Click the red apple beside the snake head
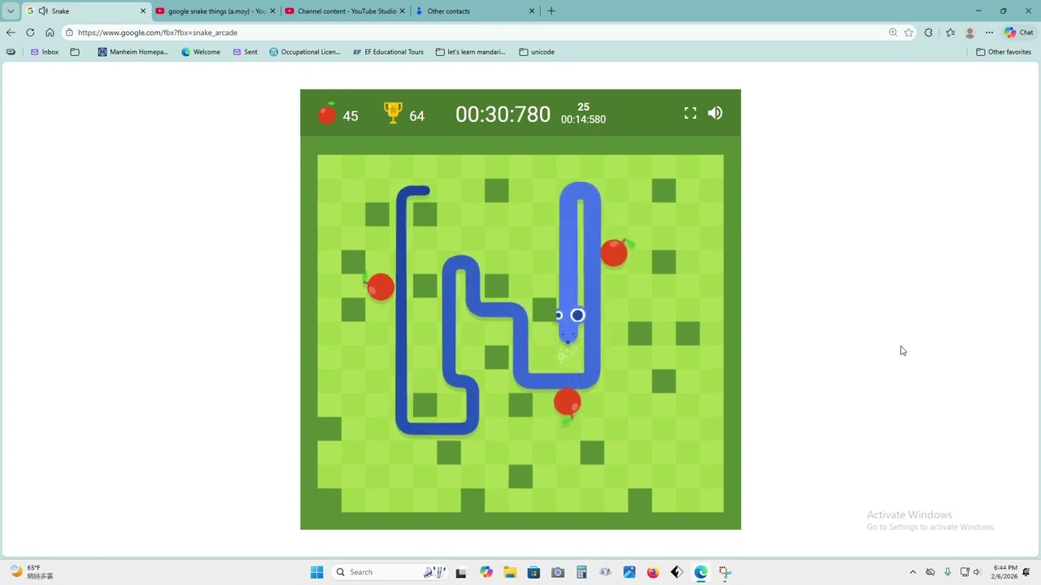This screenshot has height=585, width=1041. point(615,252)
